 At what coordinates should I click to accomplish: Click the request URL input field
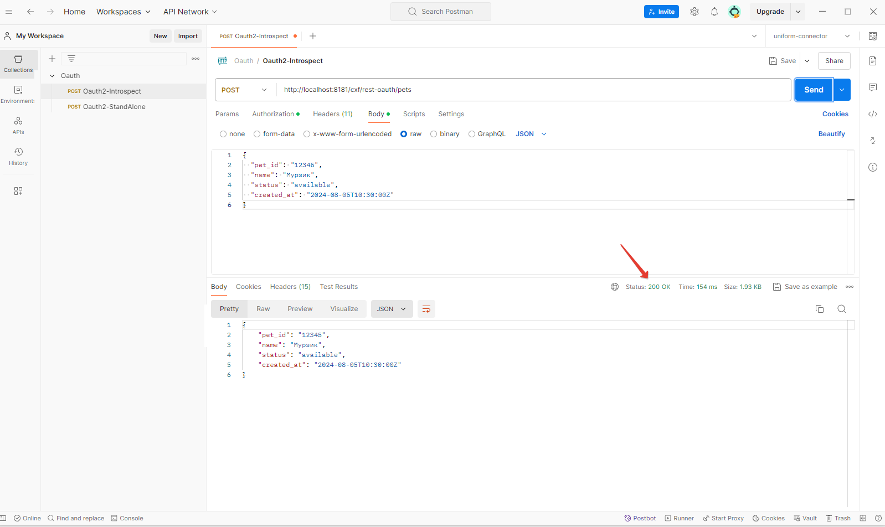click(533, 90)
